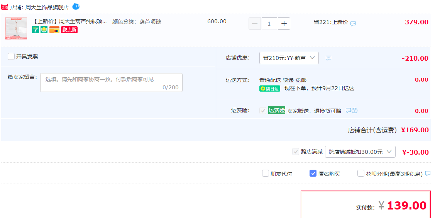Open the blue Wangwang chat icon
The width and height of the screenshot is (440, 218).
click(76, 6)
